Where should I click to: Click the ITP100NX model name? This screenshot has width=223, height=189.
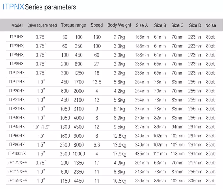click(x=17, y=154)
